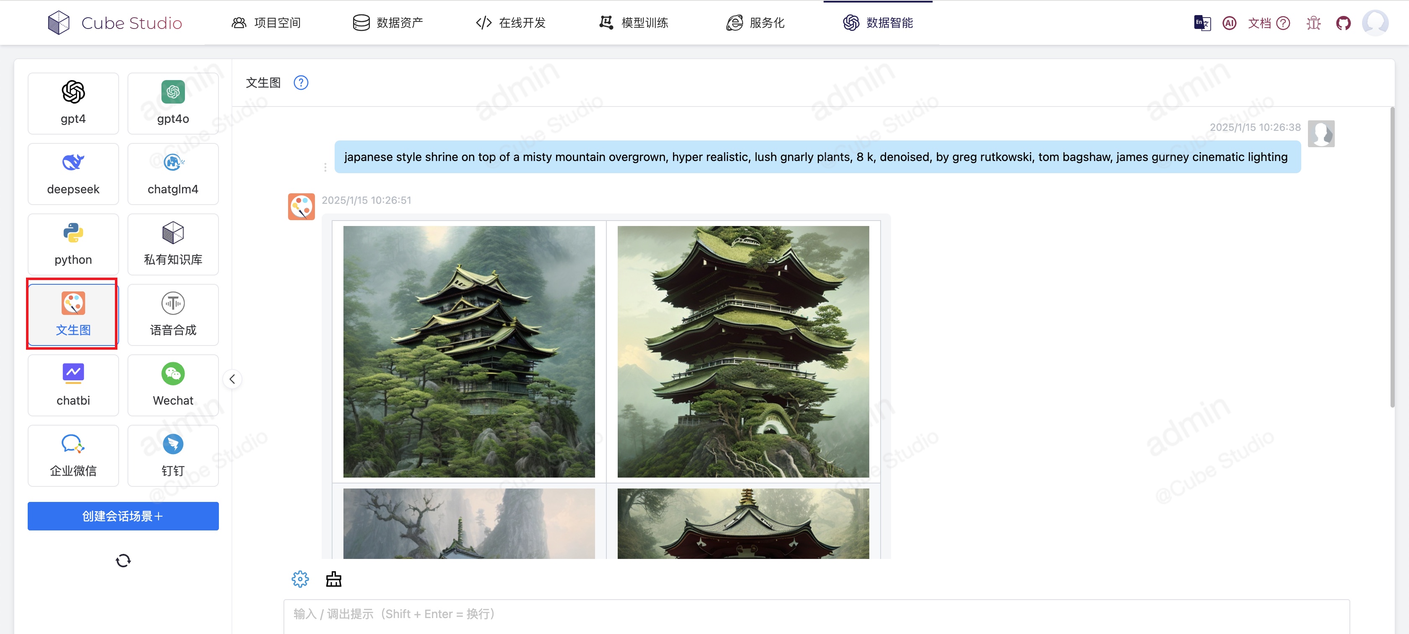Select the gpt4o conversation scene
Screen dimensions: 1409x634
[x=172, y=104]
